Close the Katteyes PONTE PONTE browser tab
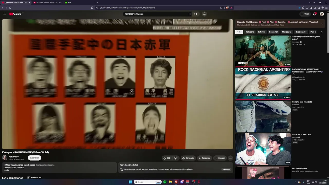 [x=29, y=3]
